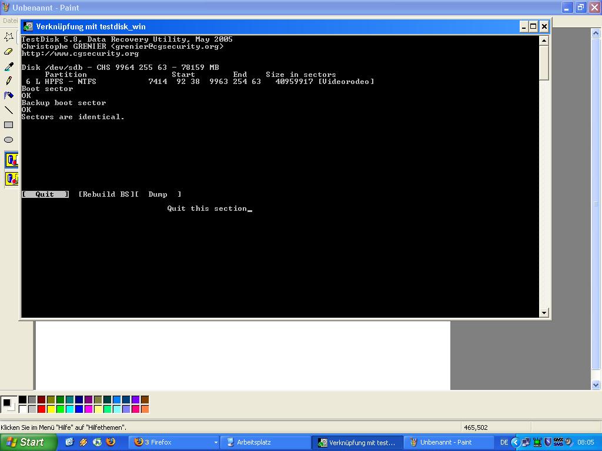Expand hidden system tray icons arrow
602x451 pixels.
coord(515,442)
